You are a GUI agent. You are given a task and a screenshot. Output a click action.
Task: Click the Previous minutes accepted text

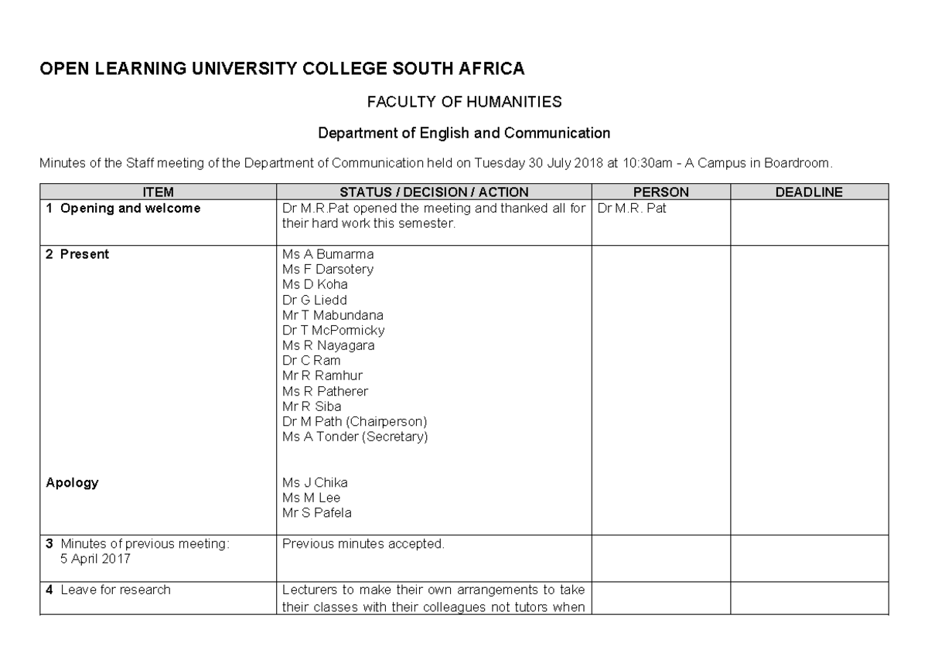click(363, 544)
